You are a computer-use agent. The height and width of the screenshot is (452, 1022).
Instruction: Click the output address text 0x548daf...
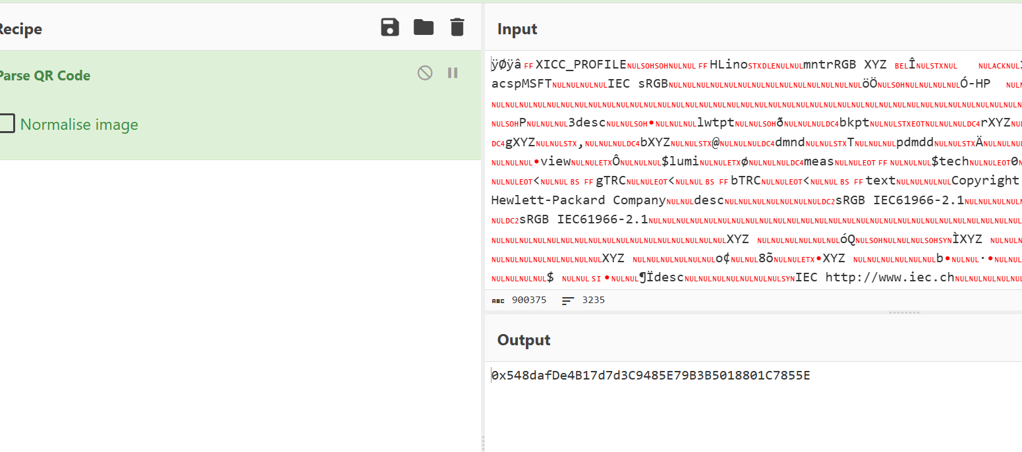click(x=650, y=376)
